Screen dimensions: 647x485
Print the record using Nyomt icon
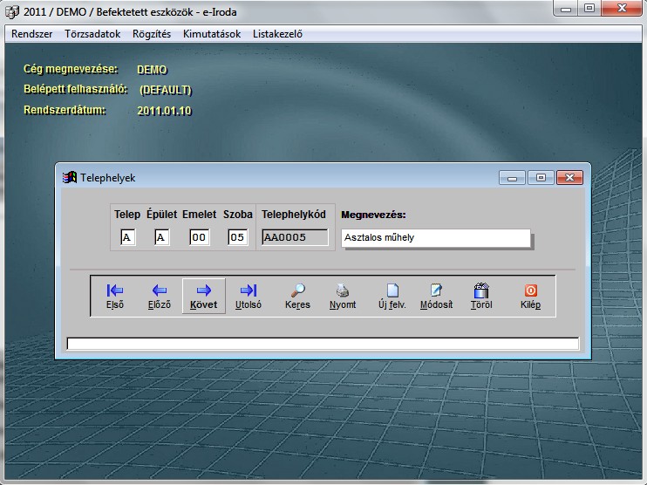pyautogui.click(x=343, y=297)
